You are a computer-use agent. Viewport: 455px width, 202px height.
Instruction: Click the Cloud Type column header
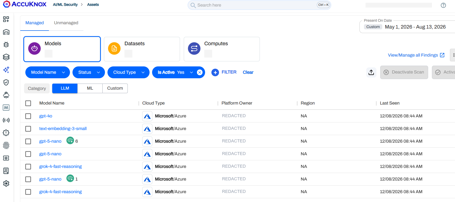[x=153, y=103]
